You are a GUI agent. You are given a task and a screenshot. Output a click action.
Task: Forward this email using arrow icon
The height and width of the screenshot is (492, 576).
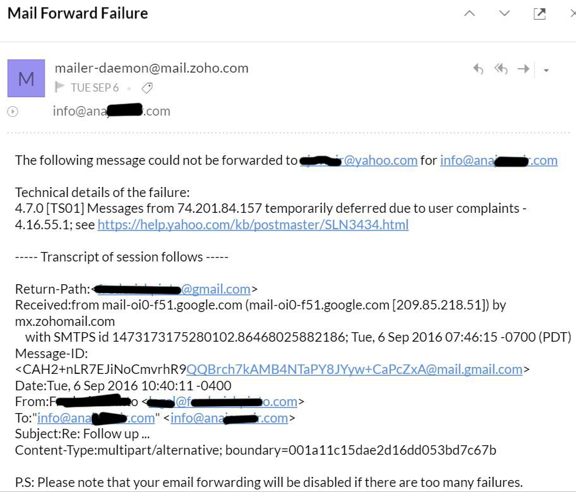click(523, 69)
